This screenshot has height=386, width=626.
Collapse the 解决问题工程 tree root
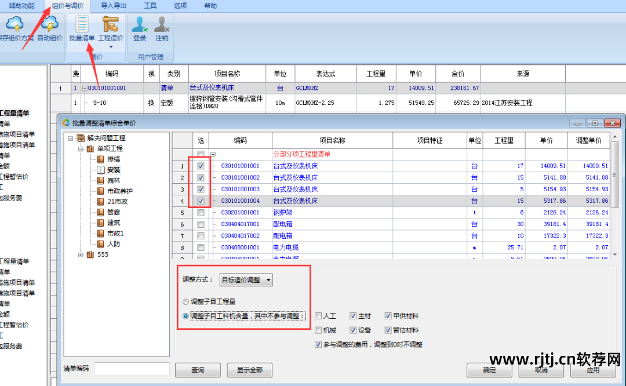71,138
